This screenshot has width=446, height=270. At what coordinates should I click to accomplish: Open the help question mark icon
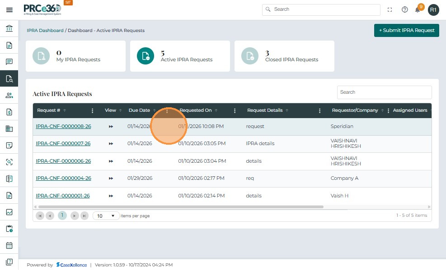(x=405, y=9)
